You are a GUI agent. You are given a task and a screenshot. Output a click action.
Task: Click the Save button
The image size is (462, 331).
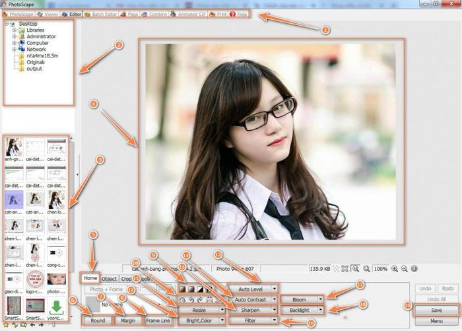click(x=436, y=310)
